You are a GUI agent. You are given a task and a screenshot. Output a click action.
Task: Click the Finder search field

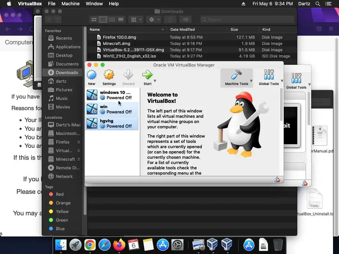click(247, 20)
